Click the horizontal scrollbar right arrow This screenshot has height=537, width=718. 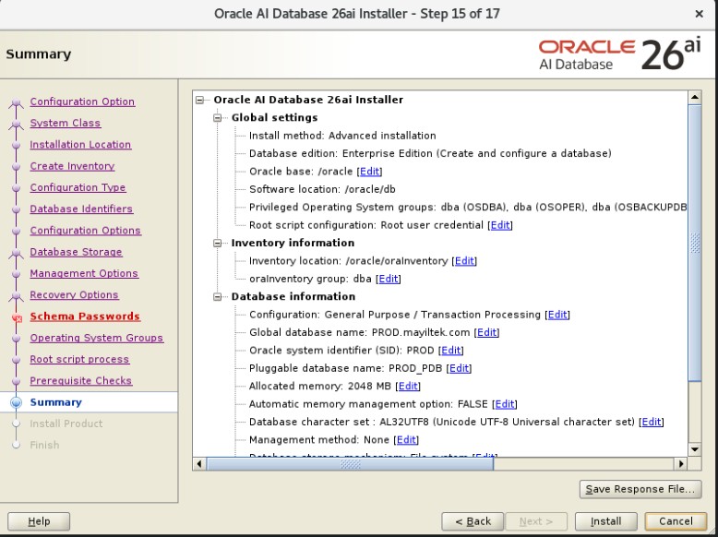pos(681,464)
